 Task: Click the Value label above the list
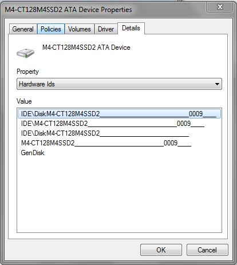[24, 101]
